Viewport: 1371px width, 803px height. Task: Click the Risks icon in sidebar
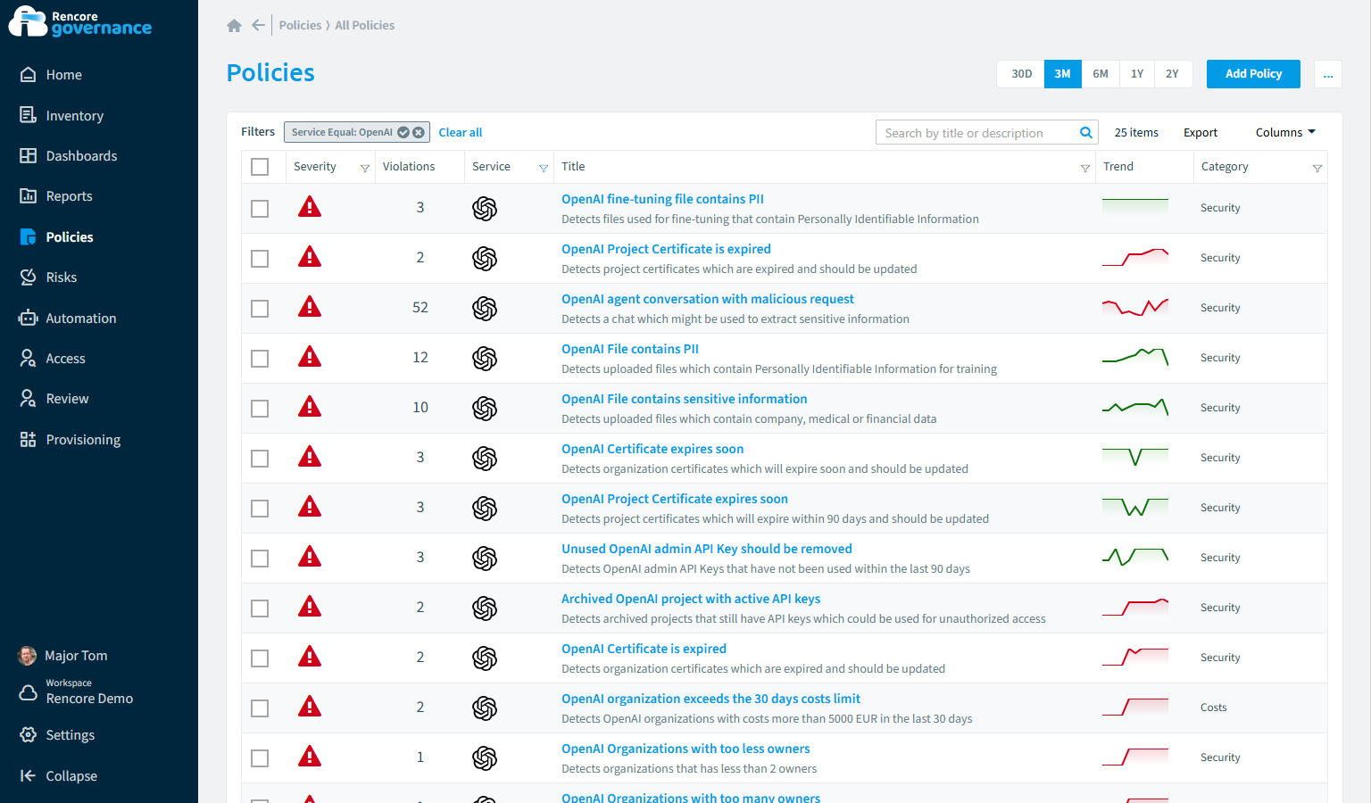(x=29, y=277)
